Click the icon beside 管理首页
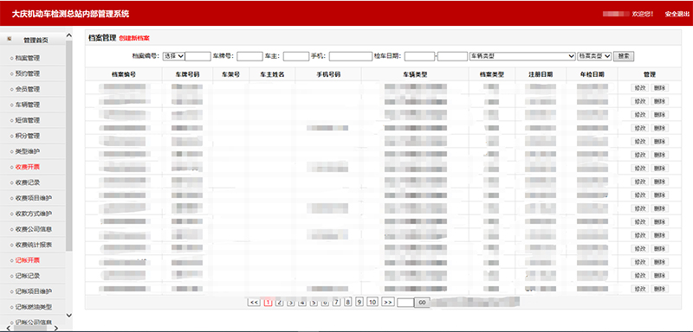Viewport: 693px width, 332px height. (x=10, y=39)
